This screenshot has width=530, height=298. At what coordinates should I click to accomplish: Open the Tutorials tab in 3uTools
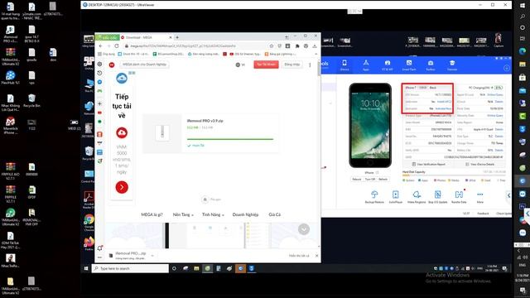[452, 65]
